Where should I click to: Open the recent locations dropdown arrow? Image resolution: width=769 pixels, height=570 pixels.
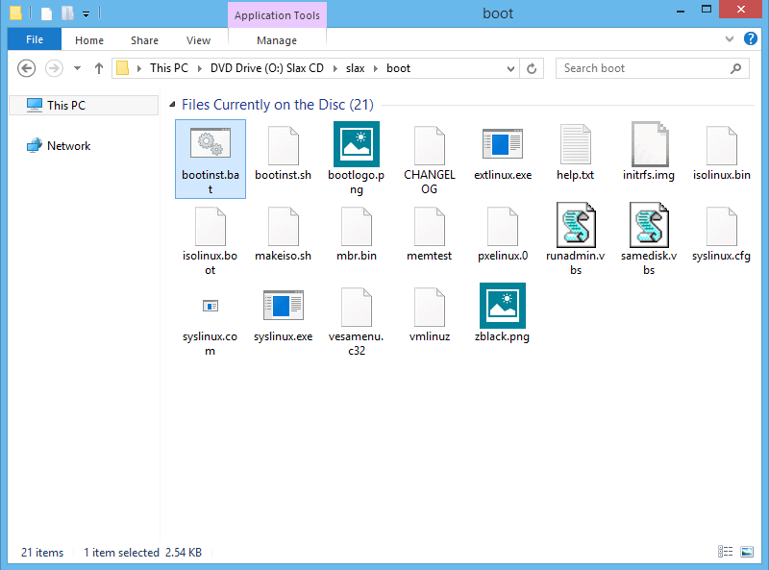coord(78,68)
